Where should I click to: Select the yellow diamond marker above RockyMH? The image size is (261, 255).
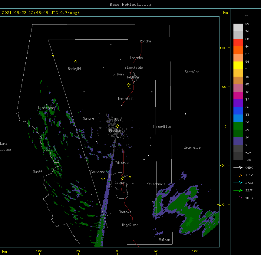pyautogui.click(x=75, y=62)
